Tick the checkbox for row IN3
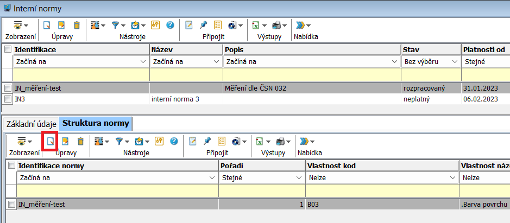The image size is (510, 223). click(8, 99)
